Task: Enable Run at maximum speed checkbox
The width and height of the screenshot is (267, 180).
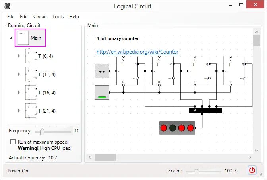Action: pos(13,142)
